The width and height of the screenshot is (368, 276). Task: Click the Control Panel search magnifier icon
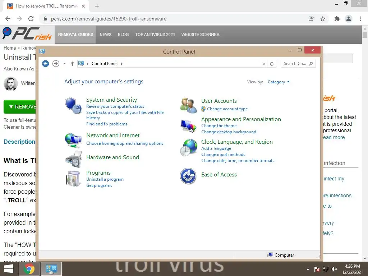(311, 64)
